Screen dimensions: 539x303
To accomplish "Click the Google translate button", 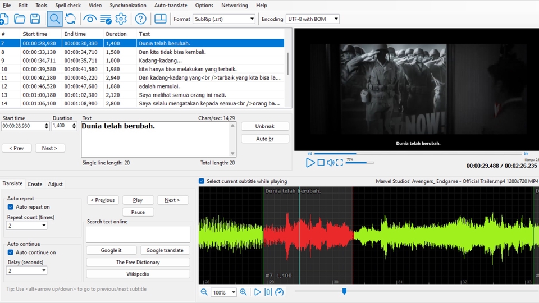I will coord(165,250).
